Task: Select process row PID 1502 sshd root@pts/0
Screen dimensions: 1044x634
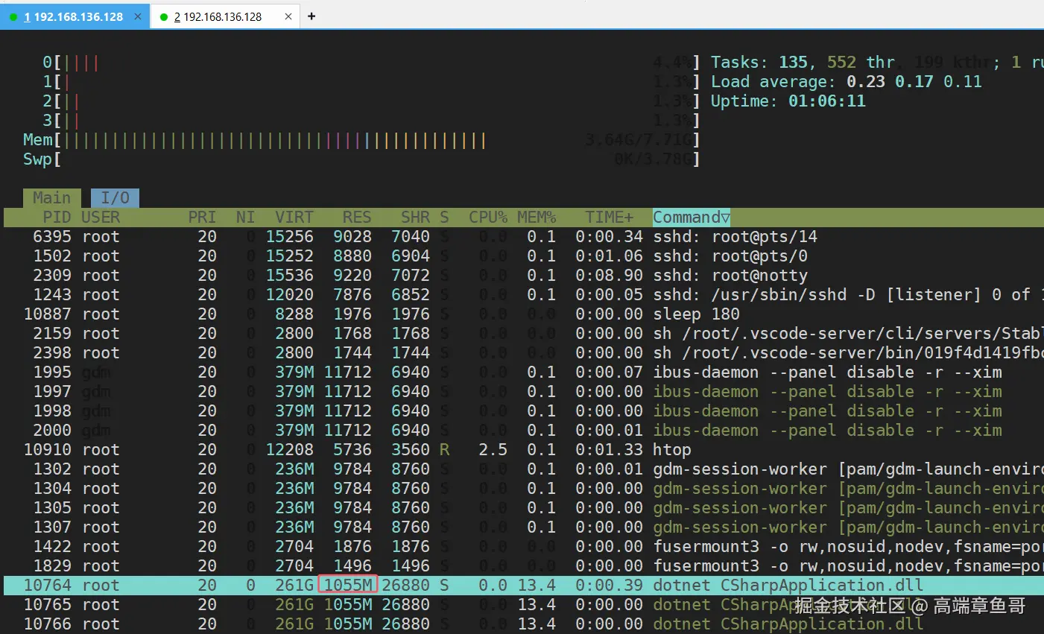Action: [524, 256]
